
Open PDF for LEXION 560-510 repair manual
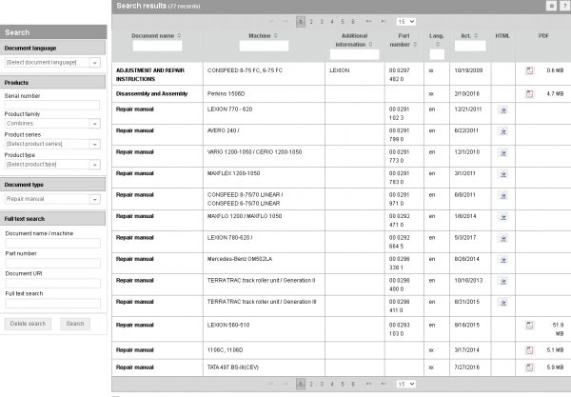coord(529,326)
